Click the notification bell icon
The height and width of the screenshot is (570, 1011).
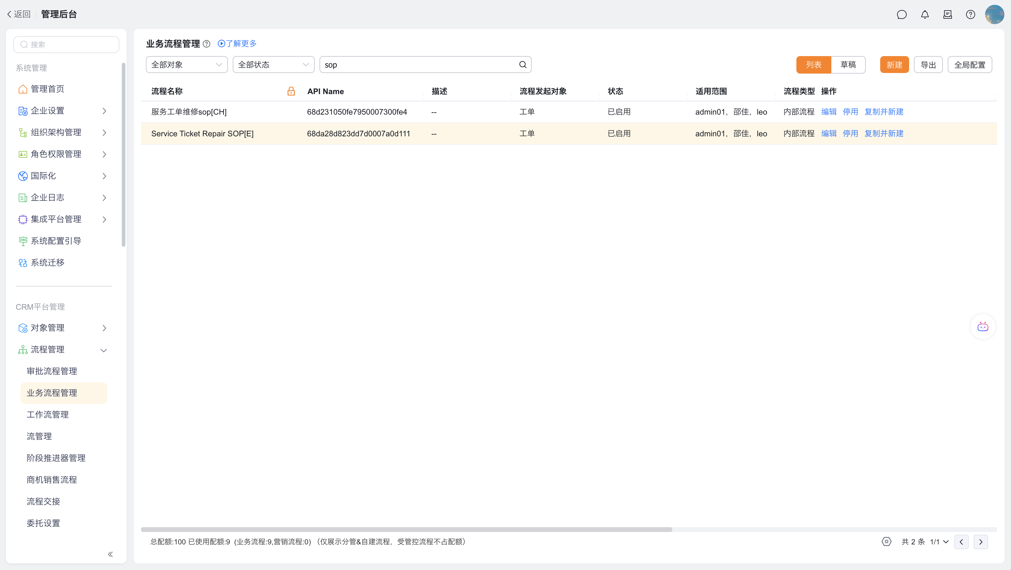[x=925, y=14]
